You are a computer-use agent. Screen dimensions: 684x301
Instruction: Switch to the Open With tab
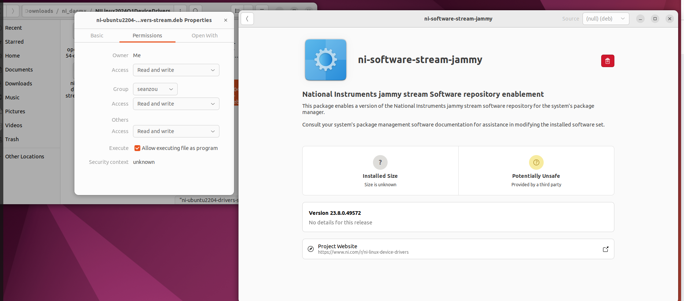[204, 36]
